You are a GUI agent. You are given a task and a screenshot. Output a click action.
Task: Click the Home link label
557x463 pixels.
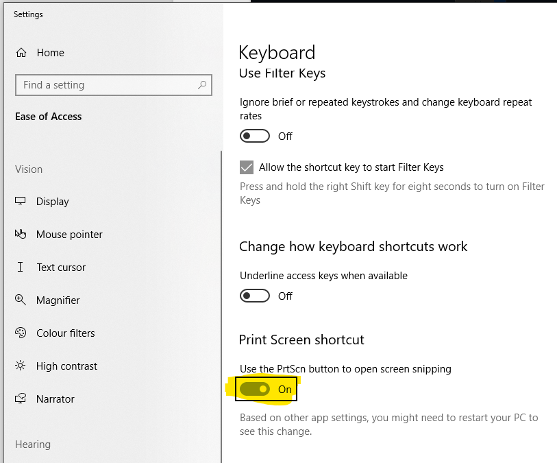tap(51, 53)
